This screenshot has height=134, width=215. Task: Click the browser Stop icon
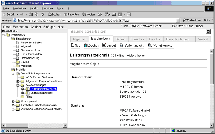(31, 15)
